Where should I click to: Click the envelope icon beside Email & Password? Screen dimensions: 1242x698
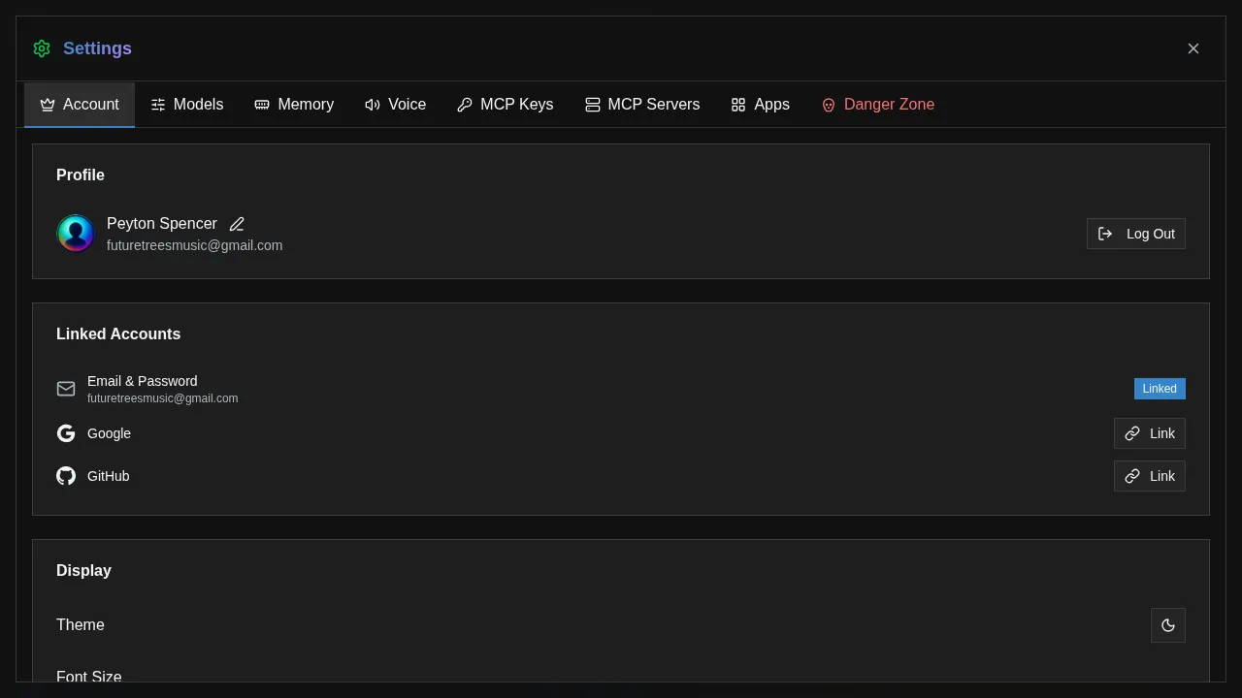[66, 388]
